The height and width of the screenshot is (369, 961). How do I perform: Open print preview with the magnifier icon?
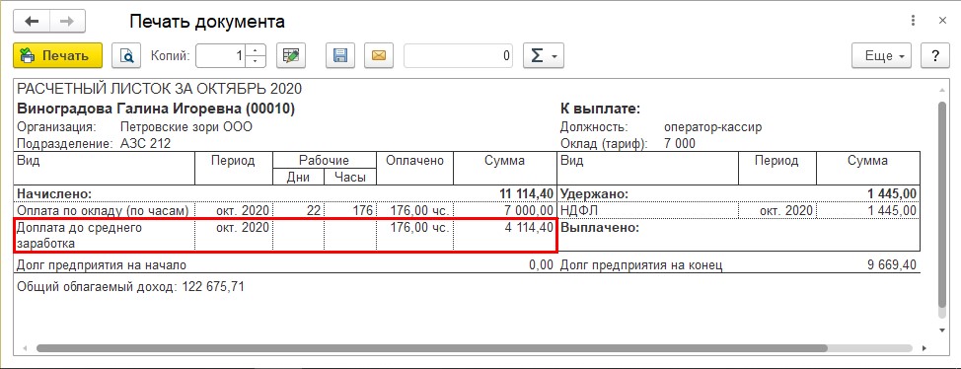click(x=127, y=56)
